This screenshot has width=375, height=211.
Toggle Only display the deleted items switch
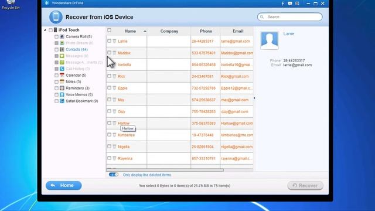tap(114, 175)
